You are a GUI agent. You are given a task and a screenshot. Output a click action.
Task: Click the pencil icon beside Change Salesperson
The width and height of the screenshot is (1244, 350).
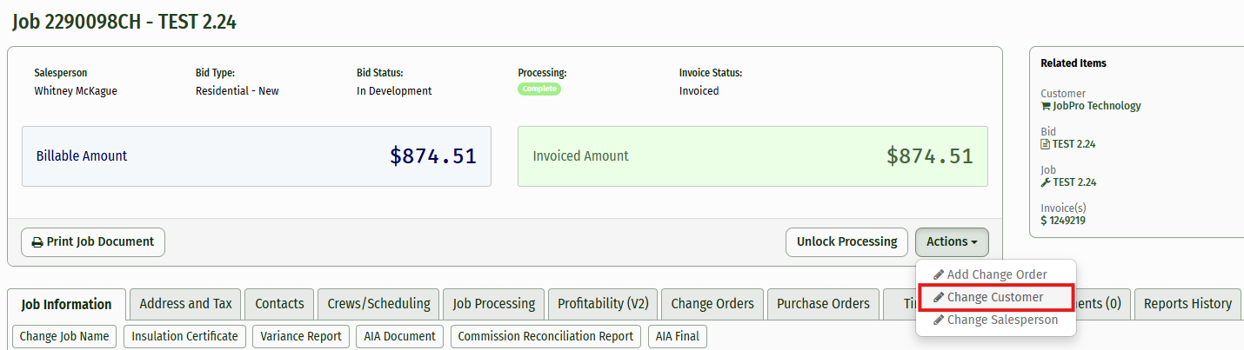[938, 320]
